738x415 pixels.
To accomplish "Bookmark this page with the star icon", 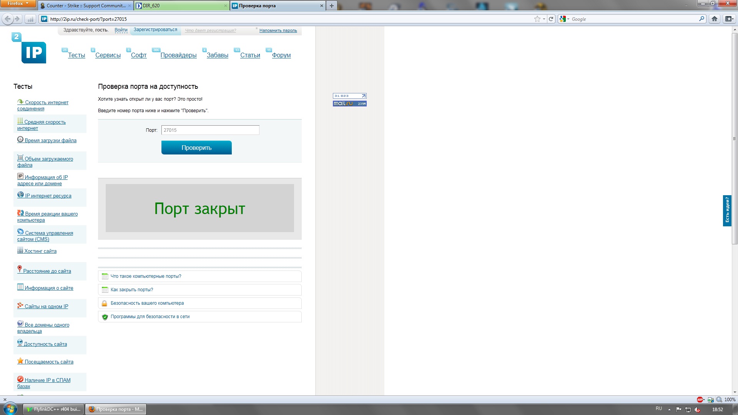I will [x=537, y=19].
